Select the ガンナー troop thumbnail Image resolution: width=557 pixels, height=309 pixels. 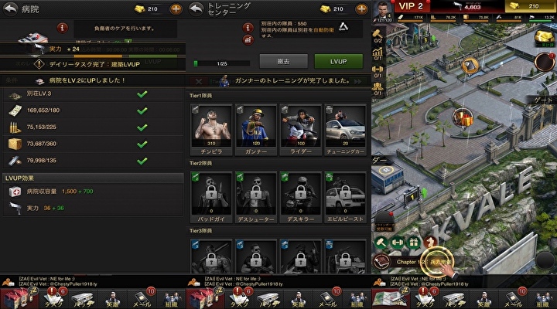tap(256, 130)
